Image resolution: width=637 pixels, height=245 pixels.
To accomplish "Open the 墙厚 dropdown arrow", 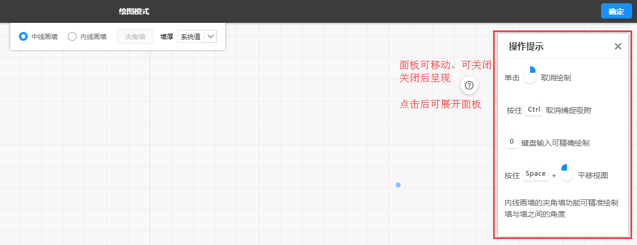I will click(x=211, y=36).
